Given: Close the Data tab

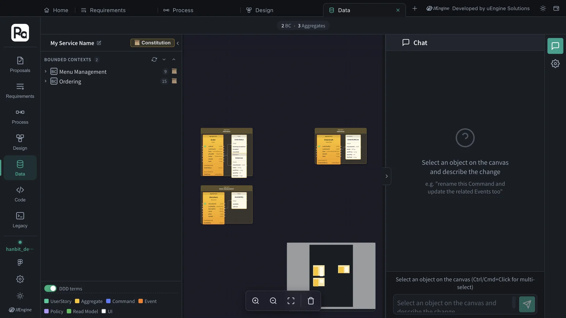Looking at the screenshot, I should coord(398,10).
